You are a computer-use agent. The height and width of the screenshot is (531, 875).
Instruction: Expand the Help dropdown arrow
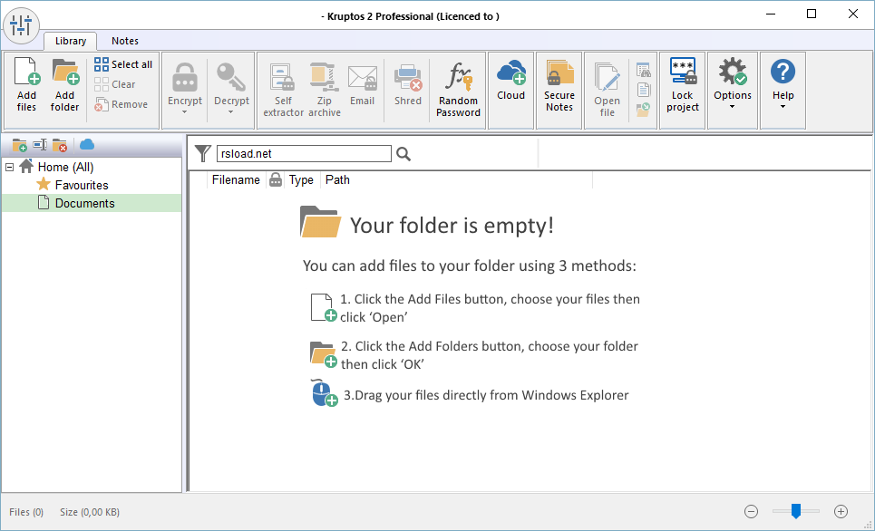tap(783, 107)
